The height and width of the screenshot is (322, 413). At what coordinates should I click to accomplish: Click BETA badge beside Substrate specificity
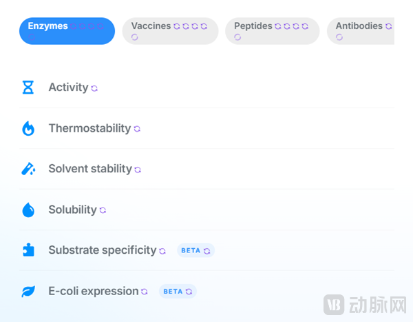point(195,250)
